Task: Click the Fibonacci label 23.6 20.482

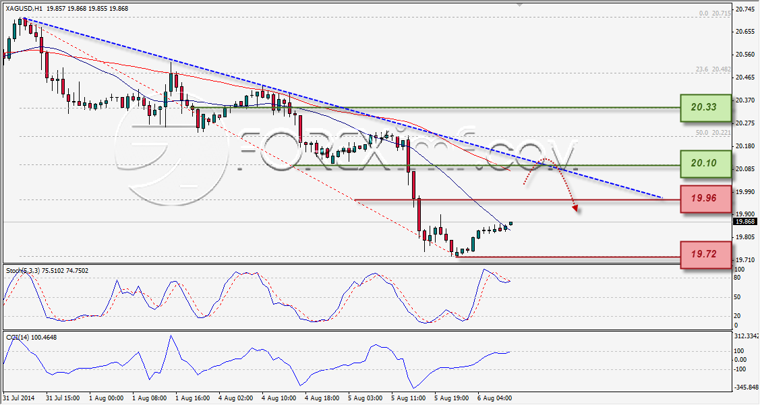Action: [x=713, y=69]
